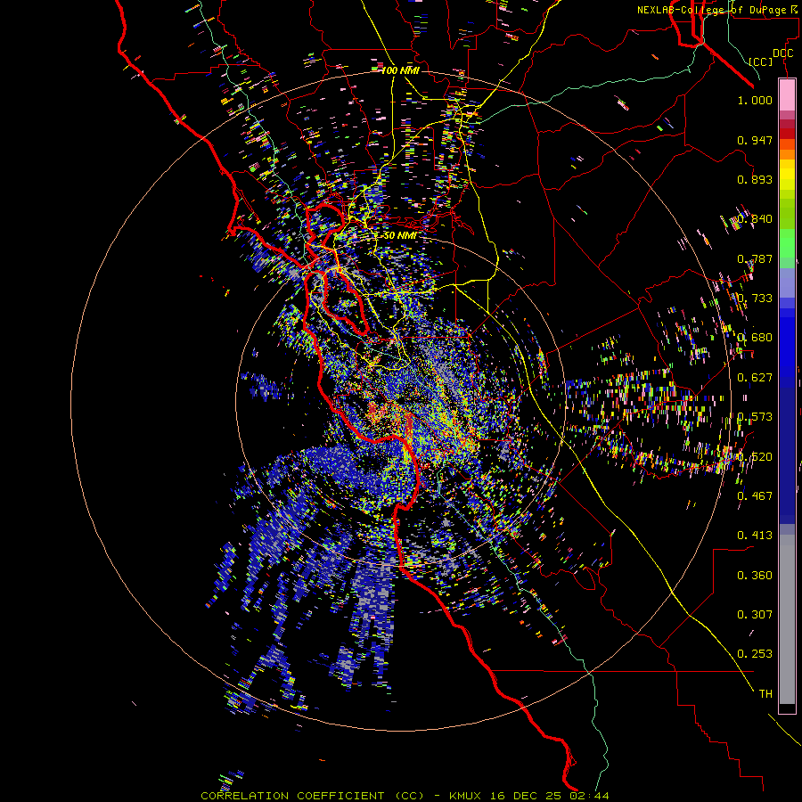The image size is (802, 802).
Task: Click the 0.467 legend value
Action: tap(755, 496)
